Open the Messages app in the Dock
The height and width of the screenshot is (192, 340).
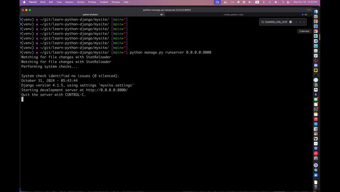point(316,99)
